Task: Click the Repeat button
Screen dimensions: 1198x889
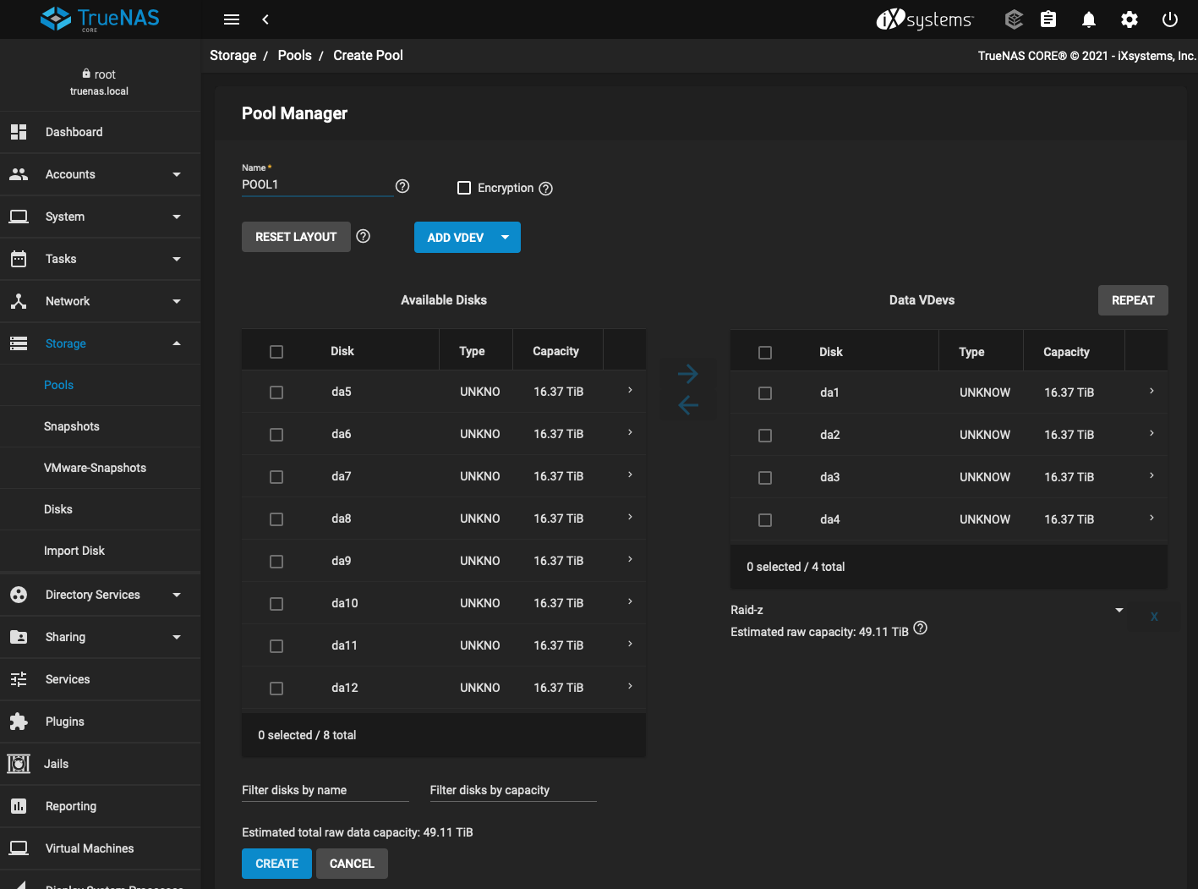Action: [1133, 300]
